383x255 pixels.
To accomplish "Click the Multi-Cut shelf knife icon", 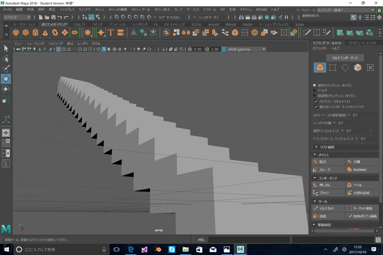I will coord(307,33).
